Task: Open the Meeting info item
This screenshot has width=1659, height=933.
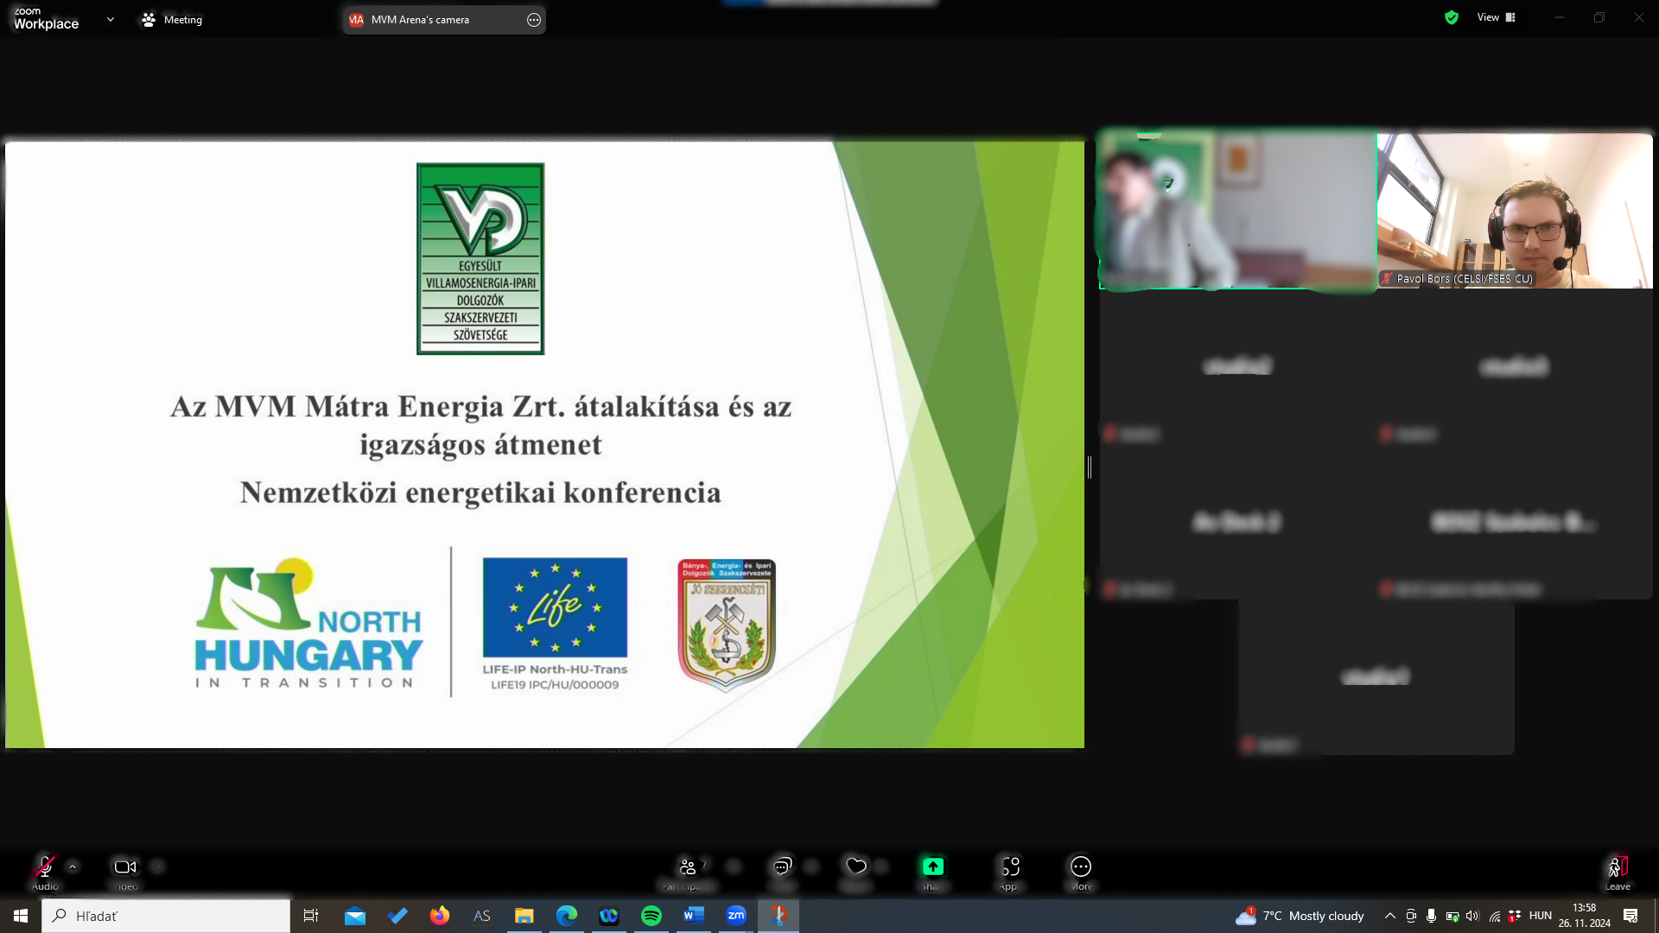Action: pyautogui.click(x=172, y=19)
